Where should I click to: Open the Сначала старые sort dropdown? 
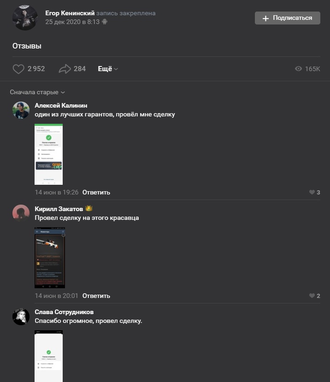(x=37, y=92)
